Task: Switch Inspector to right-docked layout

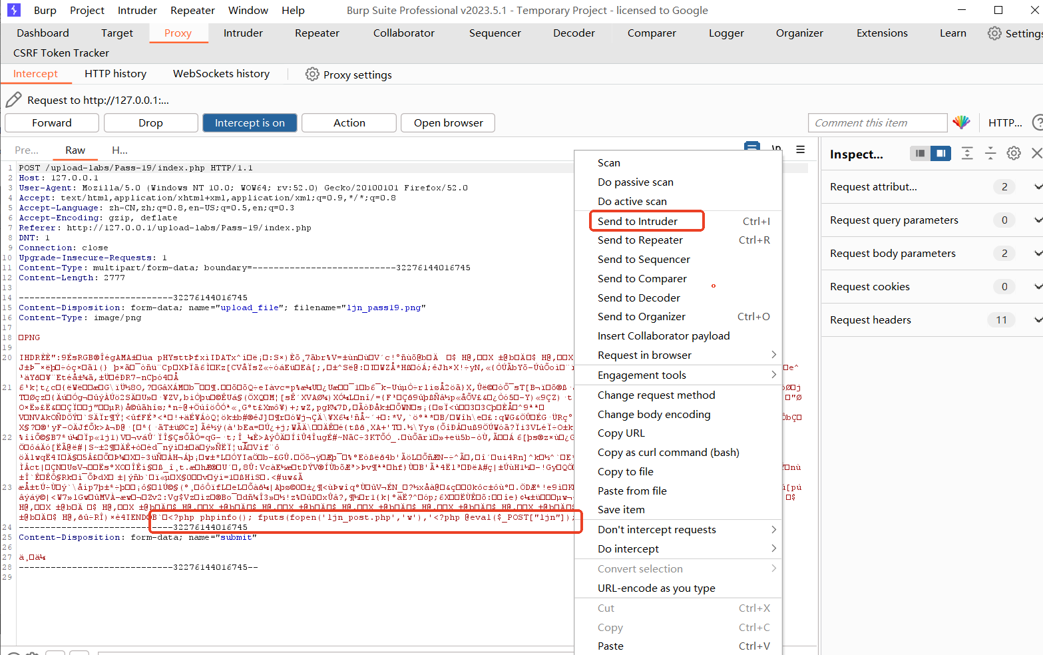Action: (x=940, y=153)
